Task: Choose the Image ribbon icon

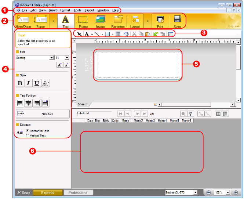Action: (x=101, y=21)
